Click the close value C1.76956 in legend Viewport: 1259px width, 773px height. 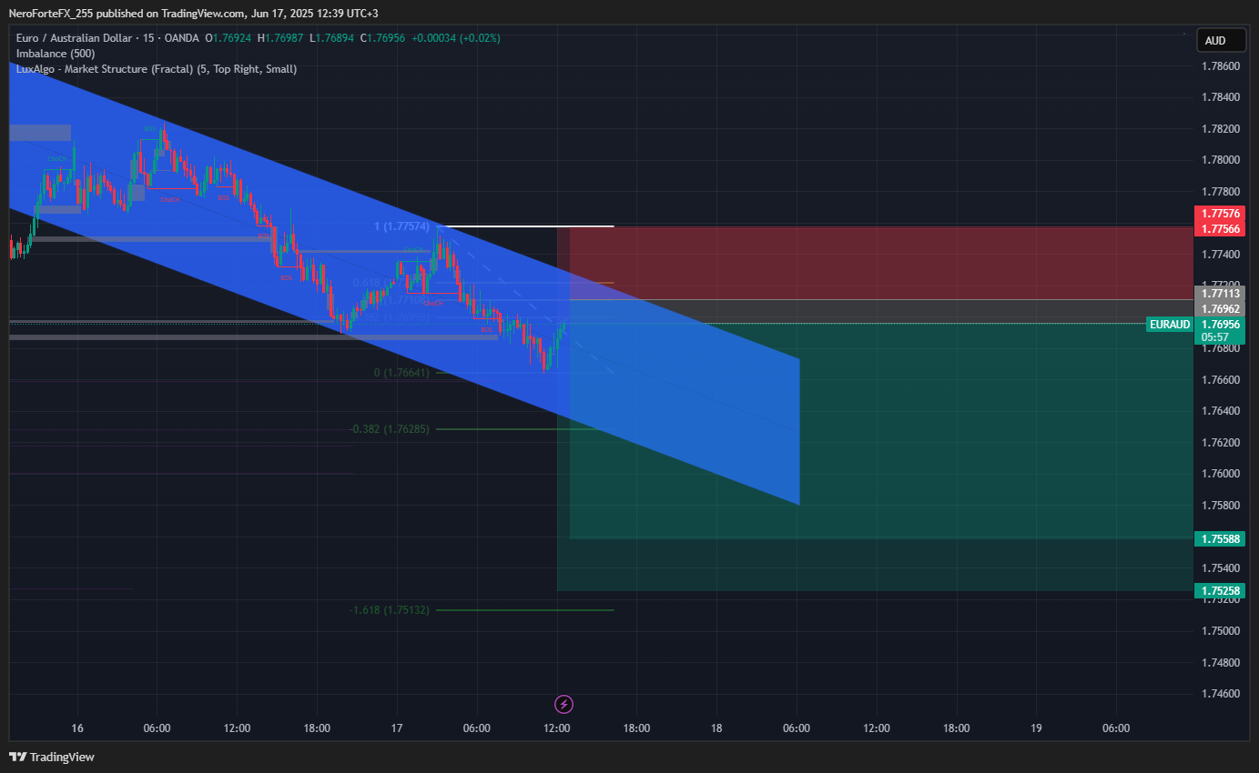tap(383, 38)
